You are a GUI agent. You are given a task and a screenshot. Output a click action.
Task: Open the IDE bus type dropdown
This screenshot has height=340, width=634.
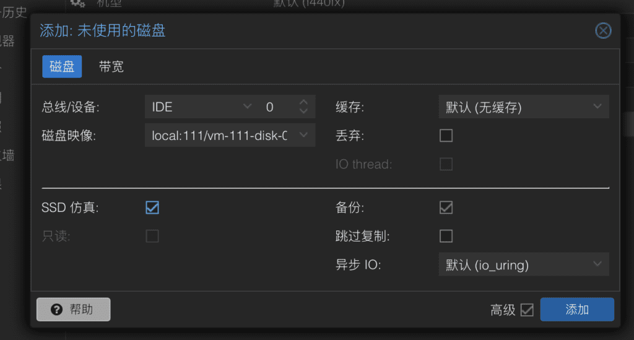click(x=202, y=107)
